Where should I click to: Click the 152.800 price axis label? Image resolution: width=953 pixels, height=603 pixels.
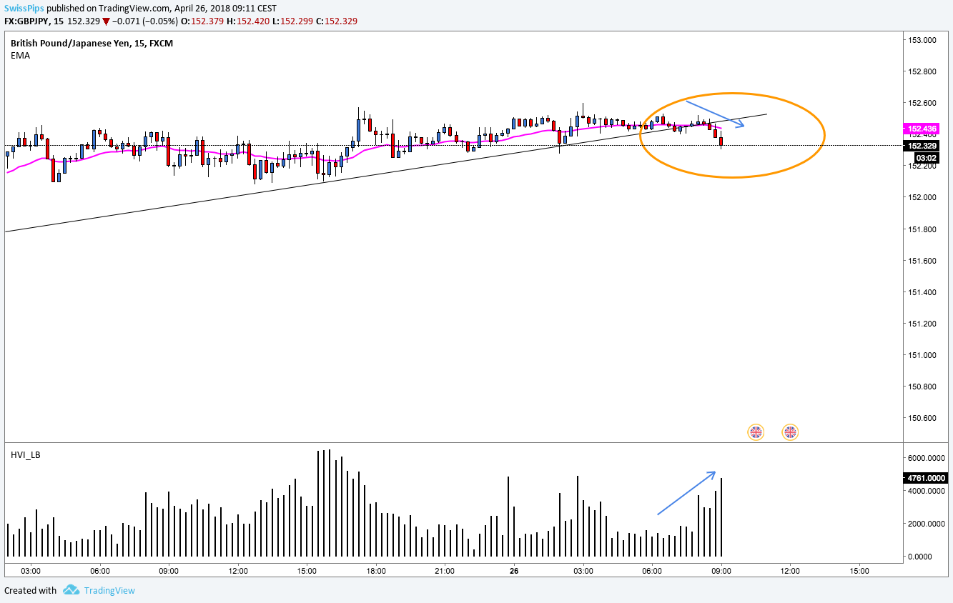(922, 71)
